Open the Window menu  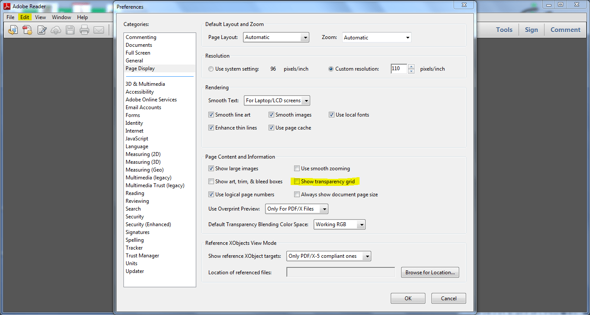click(62, 17)
